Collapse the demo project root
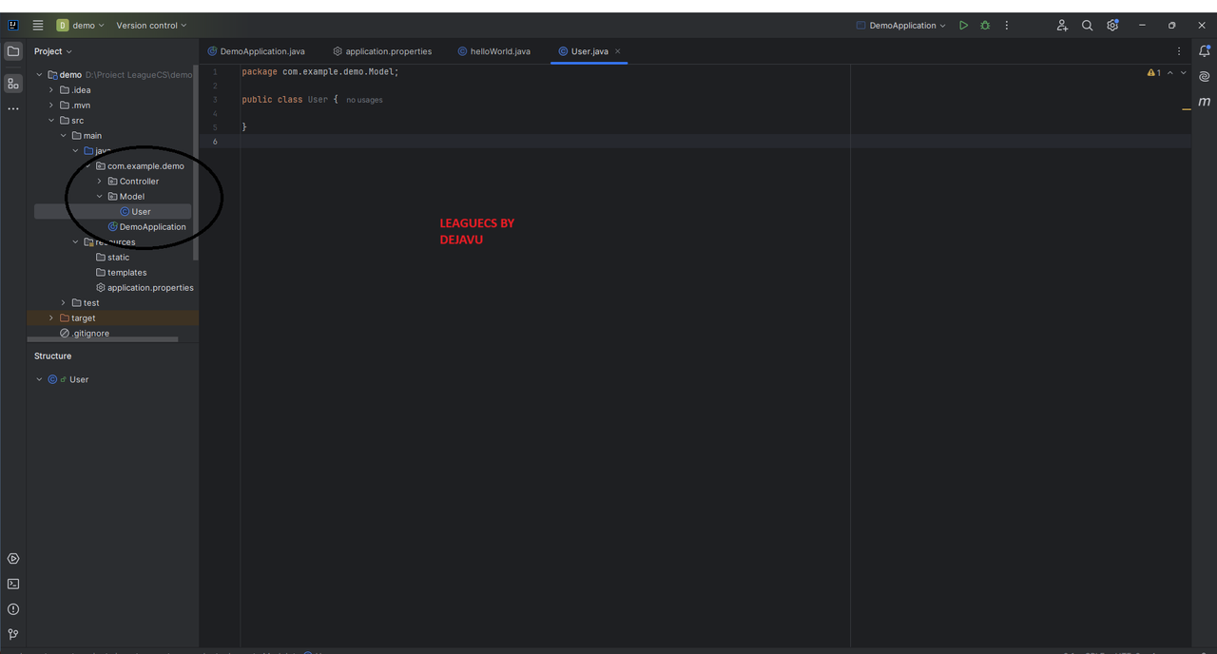 click(x=39, y=75)
